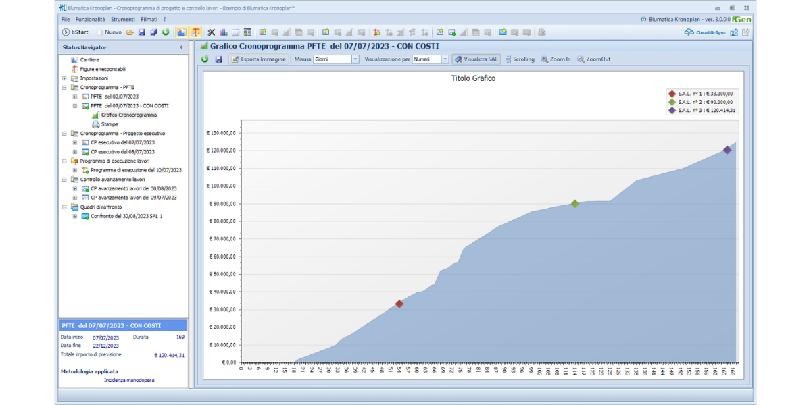Click the Zoom In button

[556, 59]
